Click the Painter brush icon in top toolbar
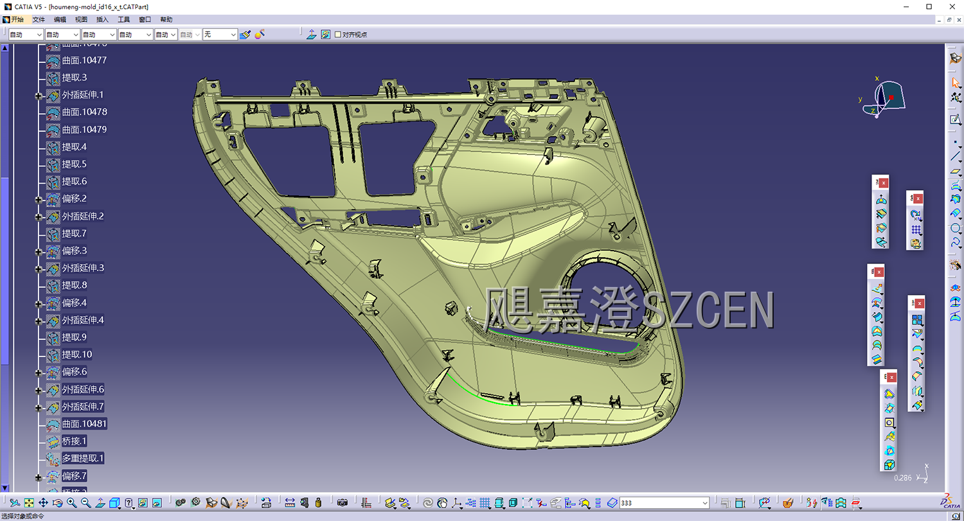 point(244,35)
